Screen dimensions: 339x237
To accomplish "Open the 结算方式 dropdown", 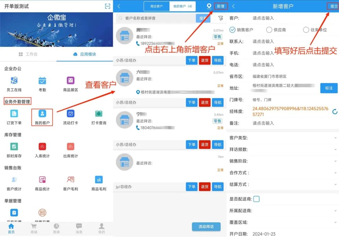I will tap(335, 185).
